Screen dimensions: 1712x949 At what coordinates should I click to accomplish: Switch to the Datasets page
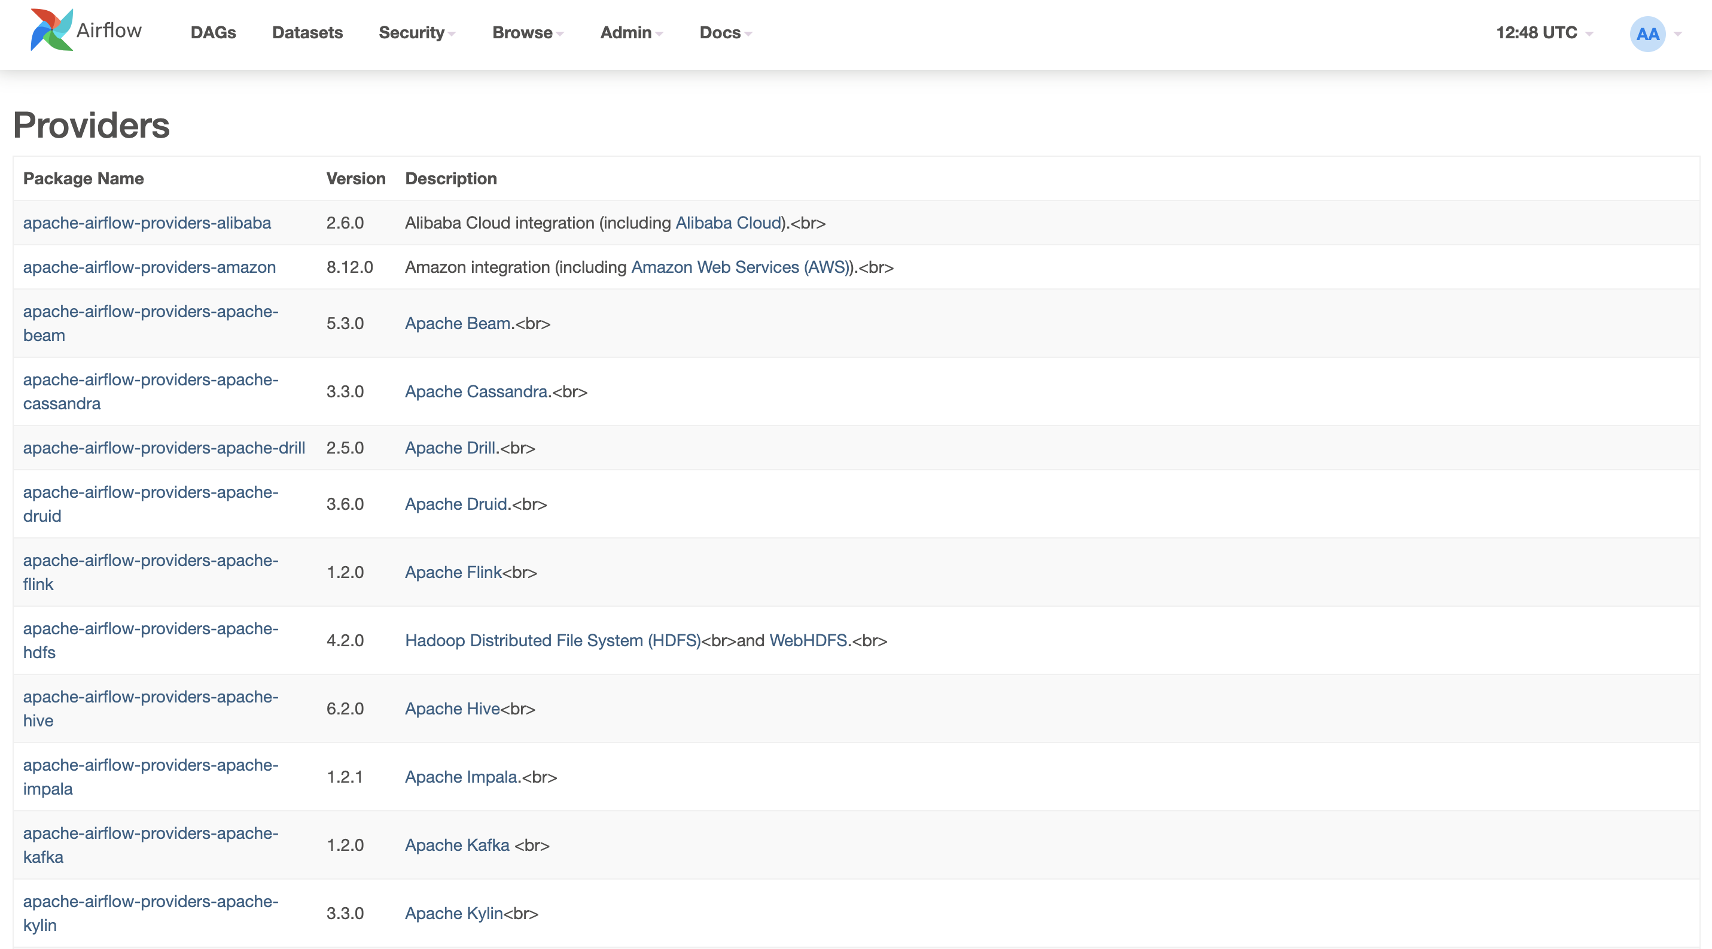307,32
